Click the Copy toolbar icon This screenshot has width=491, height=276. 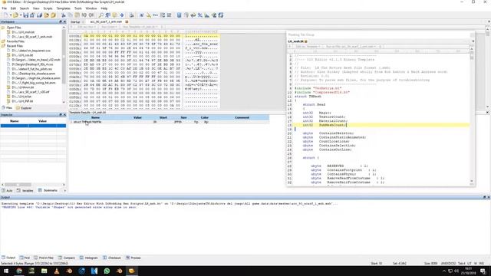point(70,15)
